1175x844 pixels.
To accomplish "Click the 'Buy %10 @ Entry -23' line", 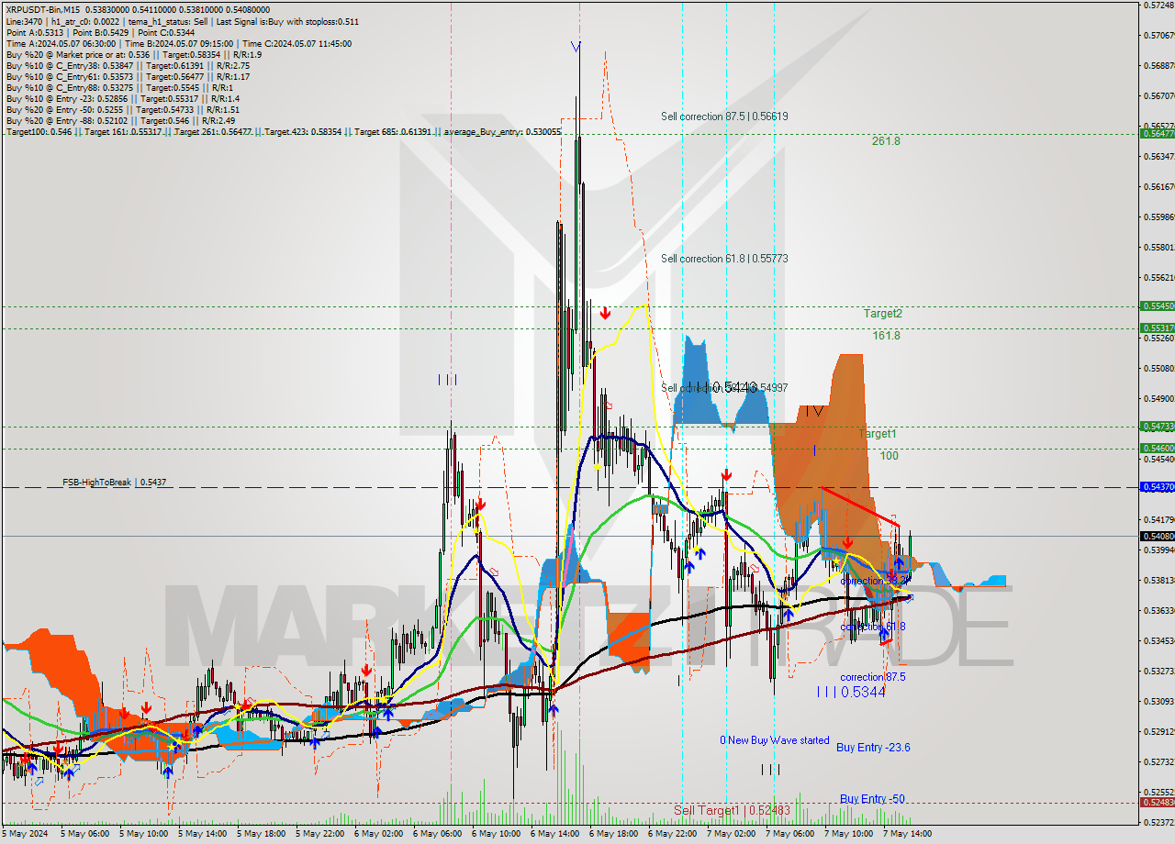I will pos(123,98).
